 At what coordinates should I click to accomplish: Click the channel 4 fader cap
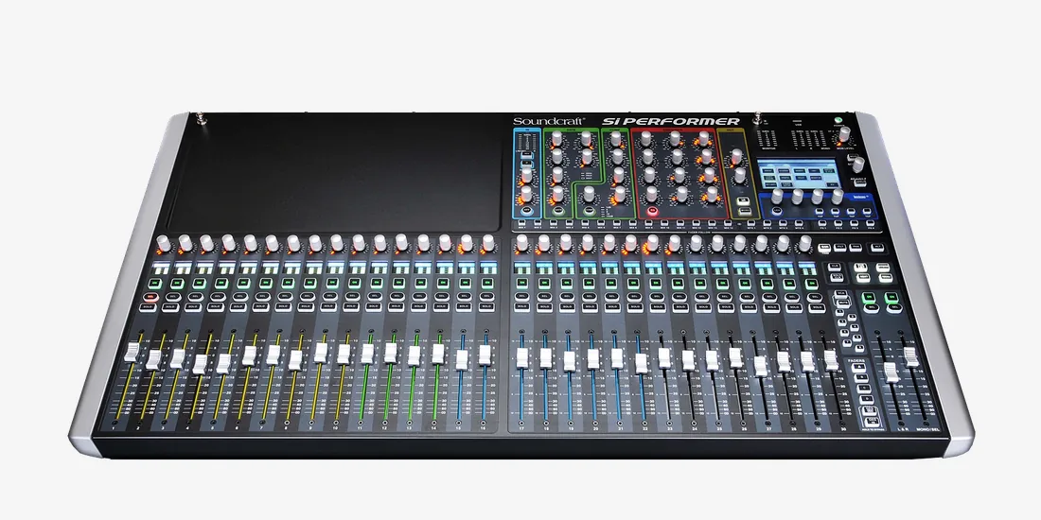(x=201, y=364)
